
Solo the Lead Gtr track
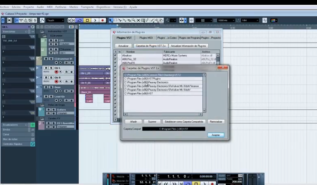[x=51, y=97]
